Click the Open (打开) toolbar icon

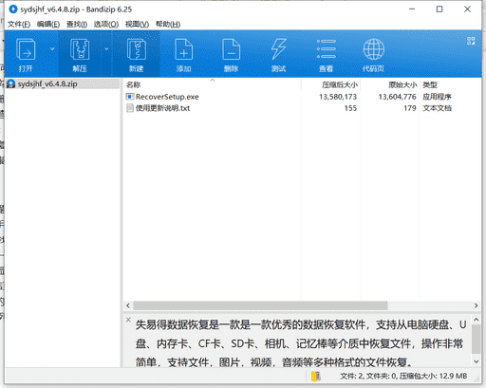(26, 49)
